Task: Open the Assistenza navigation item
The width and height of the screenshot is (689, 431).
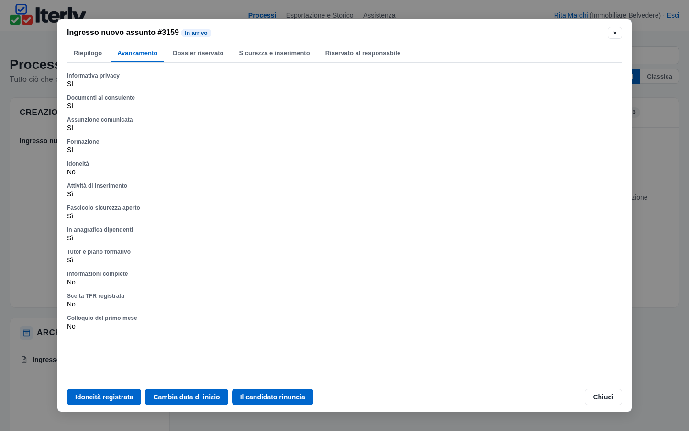Action: coord(379,15)
